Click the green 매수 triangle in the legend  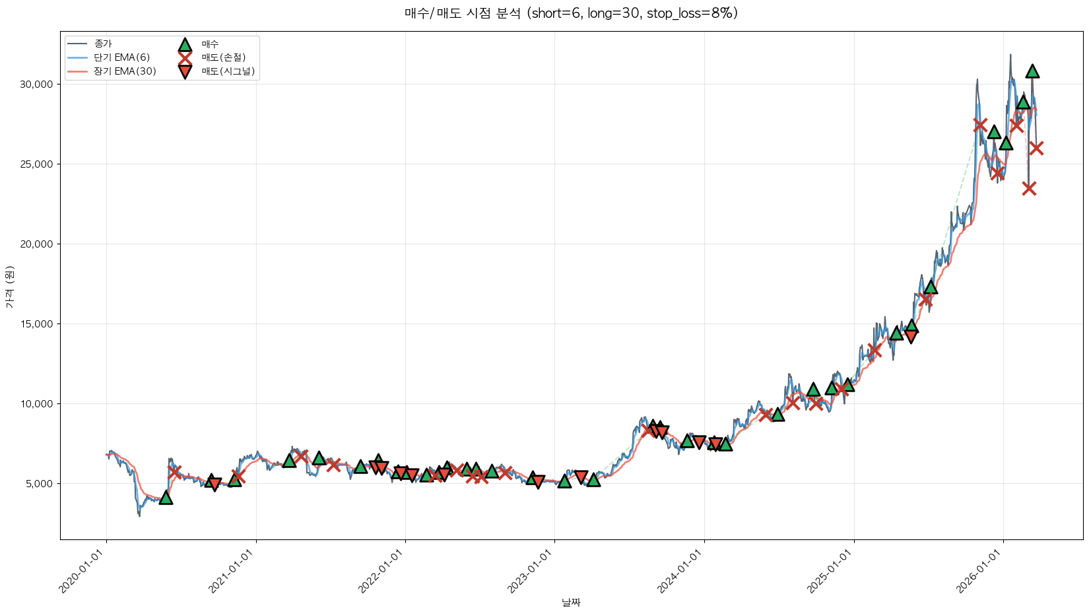coord(185,44)
